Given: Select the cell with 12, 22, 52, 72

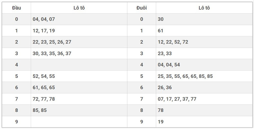Looking at the screenshot, I should pyautogui.click(x=173, y=42).
